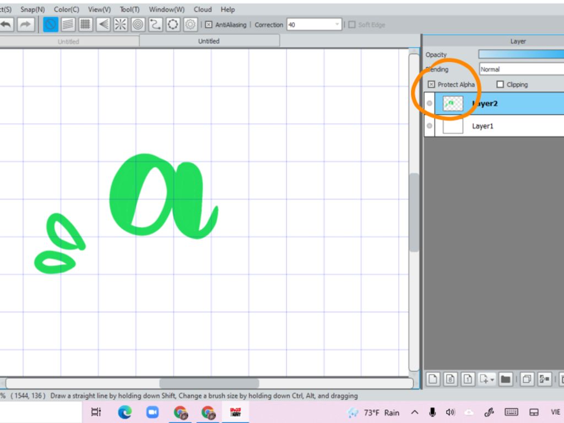Toggle the Protect Alpha checkbox
Image resolution: width=564 pixels, height=423 pixels.
point(431,84)
